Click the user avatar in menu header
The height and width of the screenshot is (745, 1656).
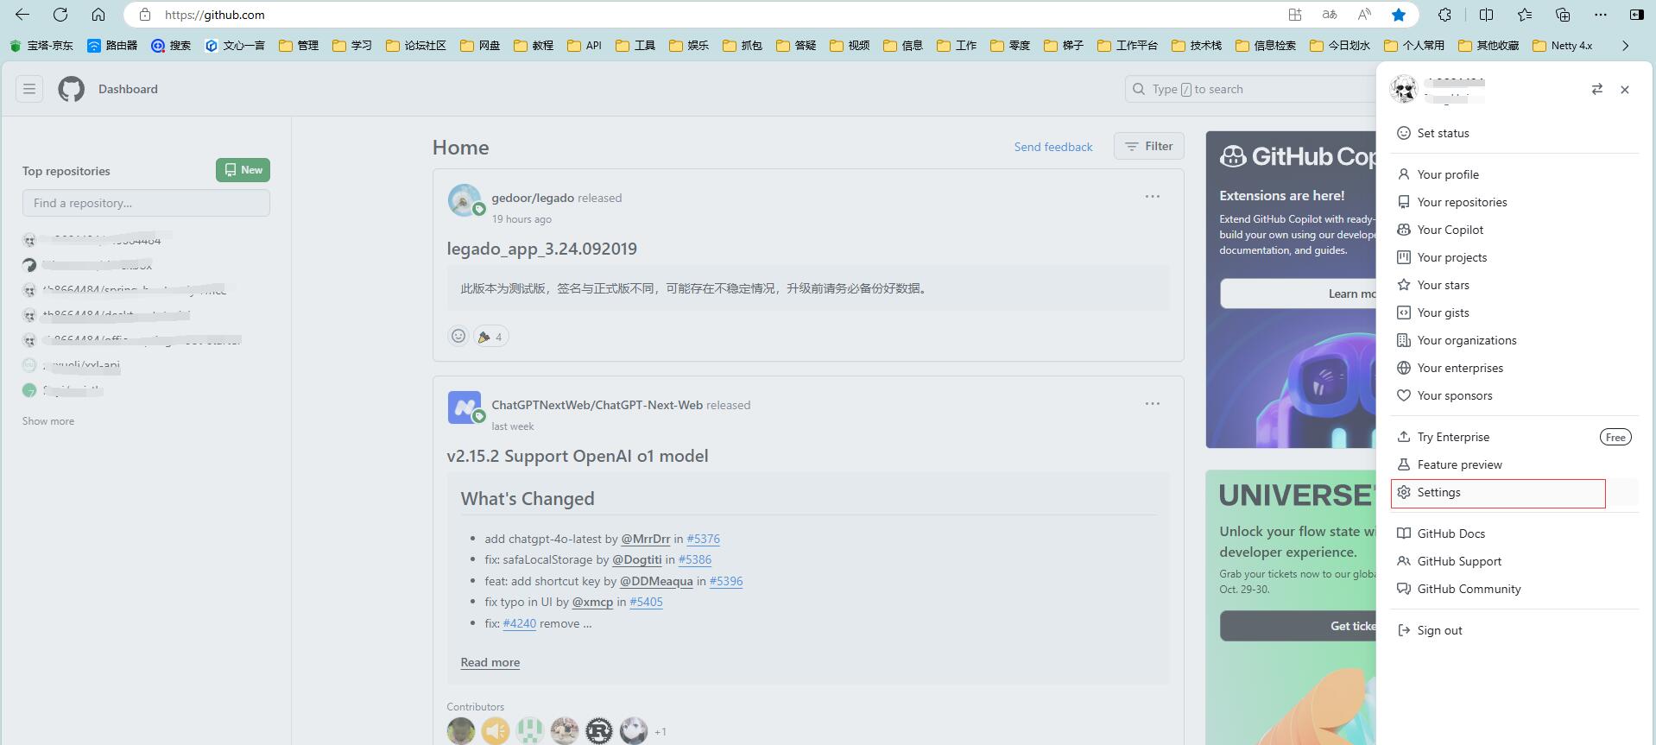coord(1404,89)
